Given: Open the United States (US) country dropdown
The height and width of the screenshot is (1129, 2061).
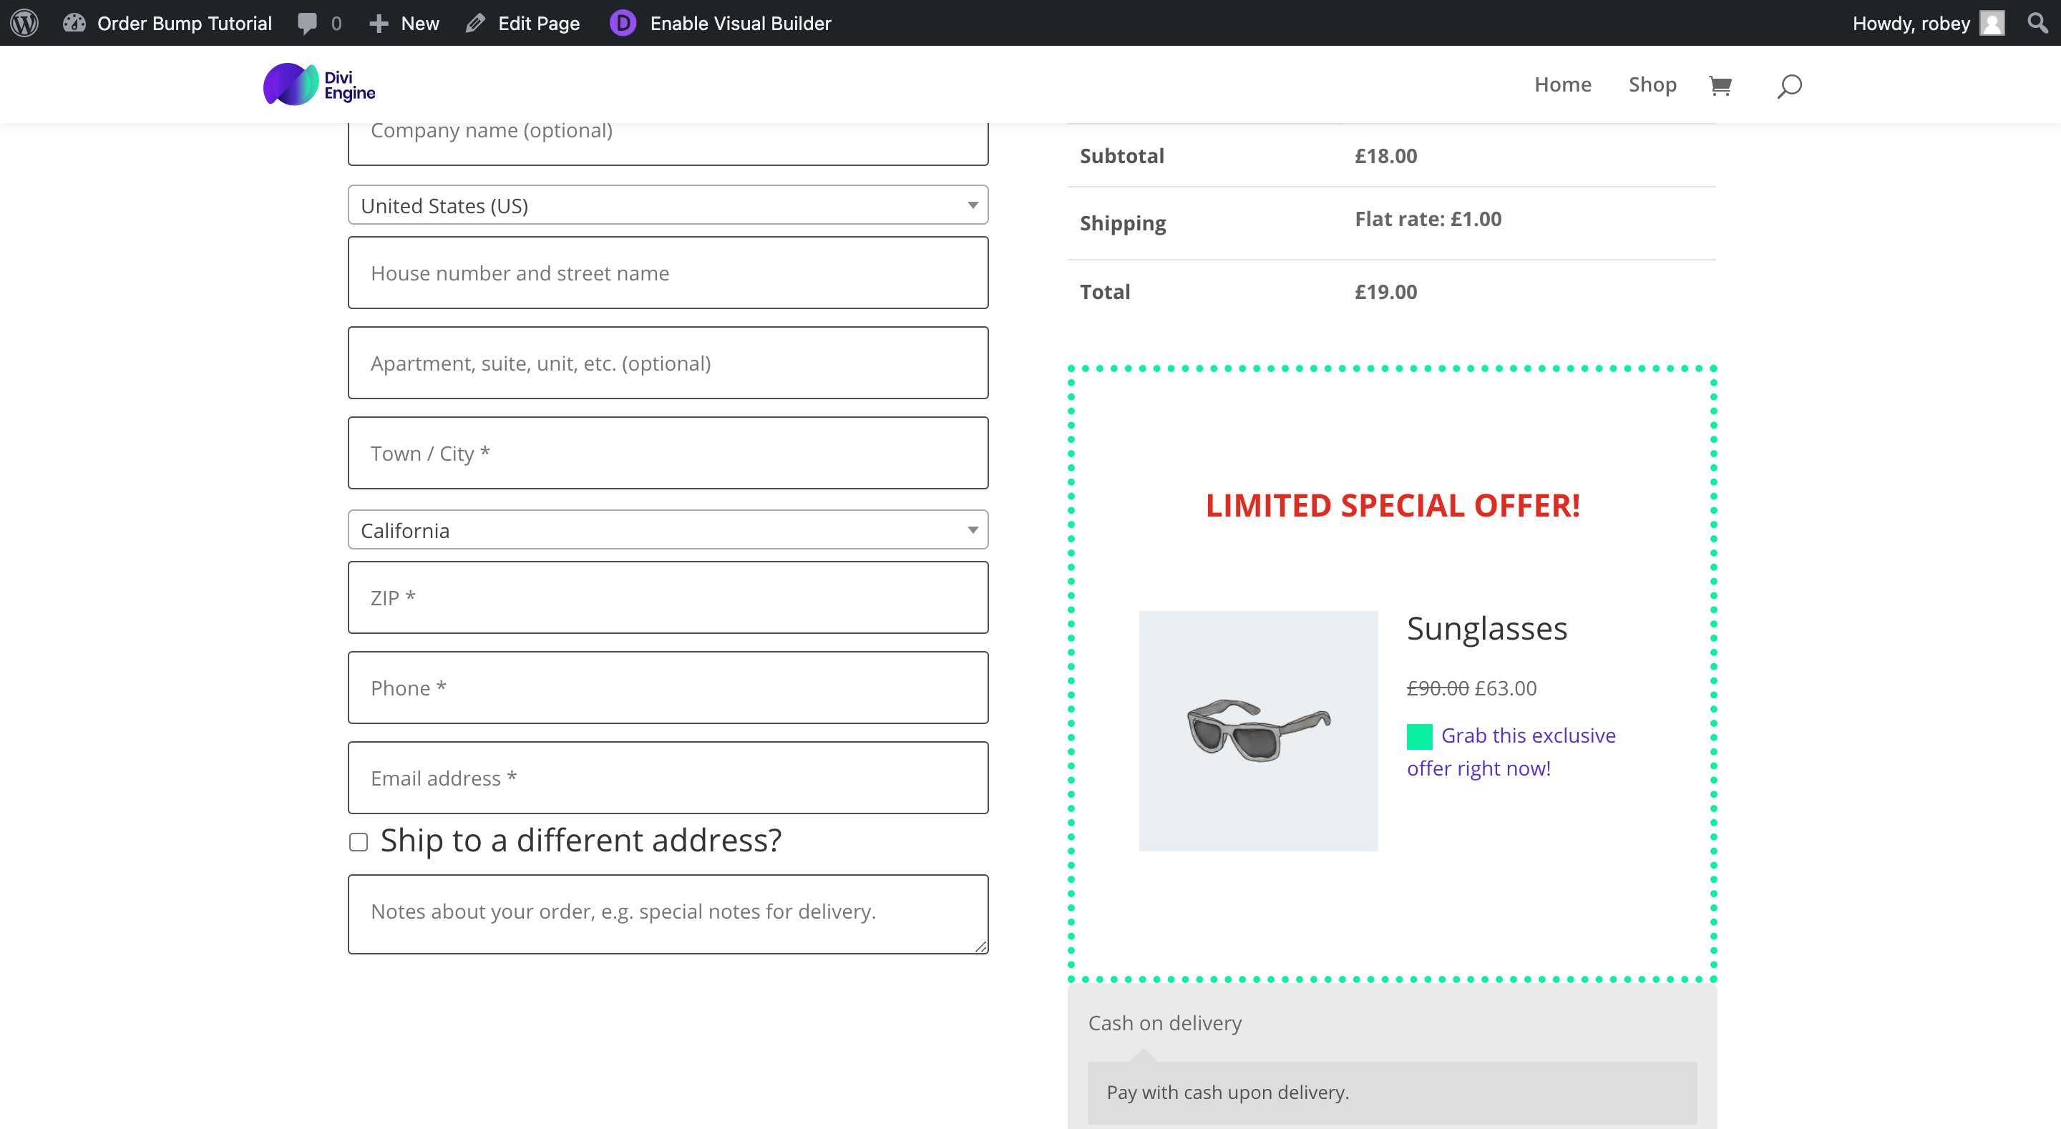Looking at the screenshot, I should (x=668, y=205).
